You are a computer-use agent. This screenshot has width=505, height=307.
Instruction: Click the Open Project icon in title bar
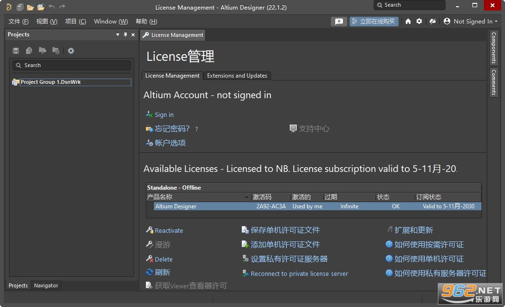tap(41, 7)
